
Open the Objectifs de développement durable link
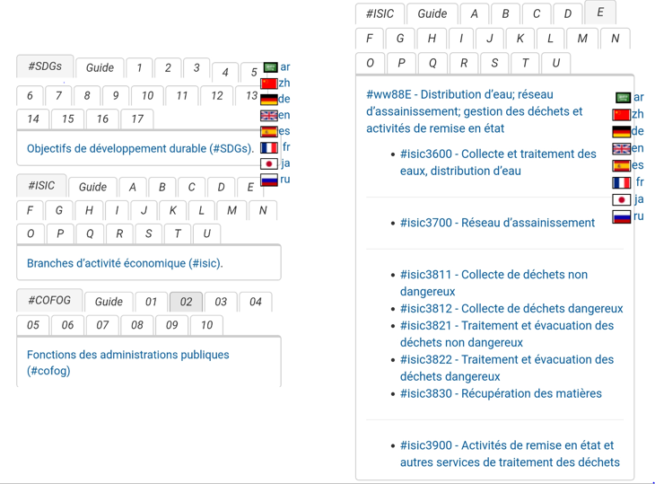[140, 149]
